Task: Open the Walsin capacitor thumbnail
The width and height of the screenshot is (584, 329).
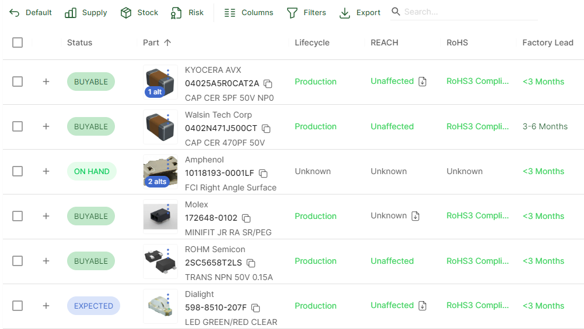Action: coord(160,127)
